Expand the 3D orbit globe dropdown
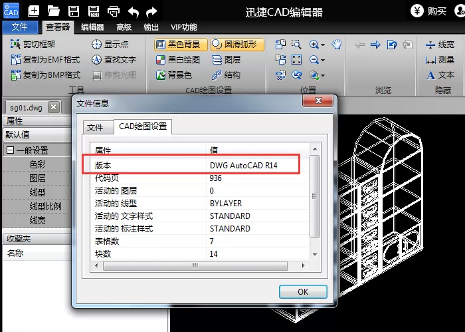 pyautogui.click(x=323, y=76)
